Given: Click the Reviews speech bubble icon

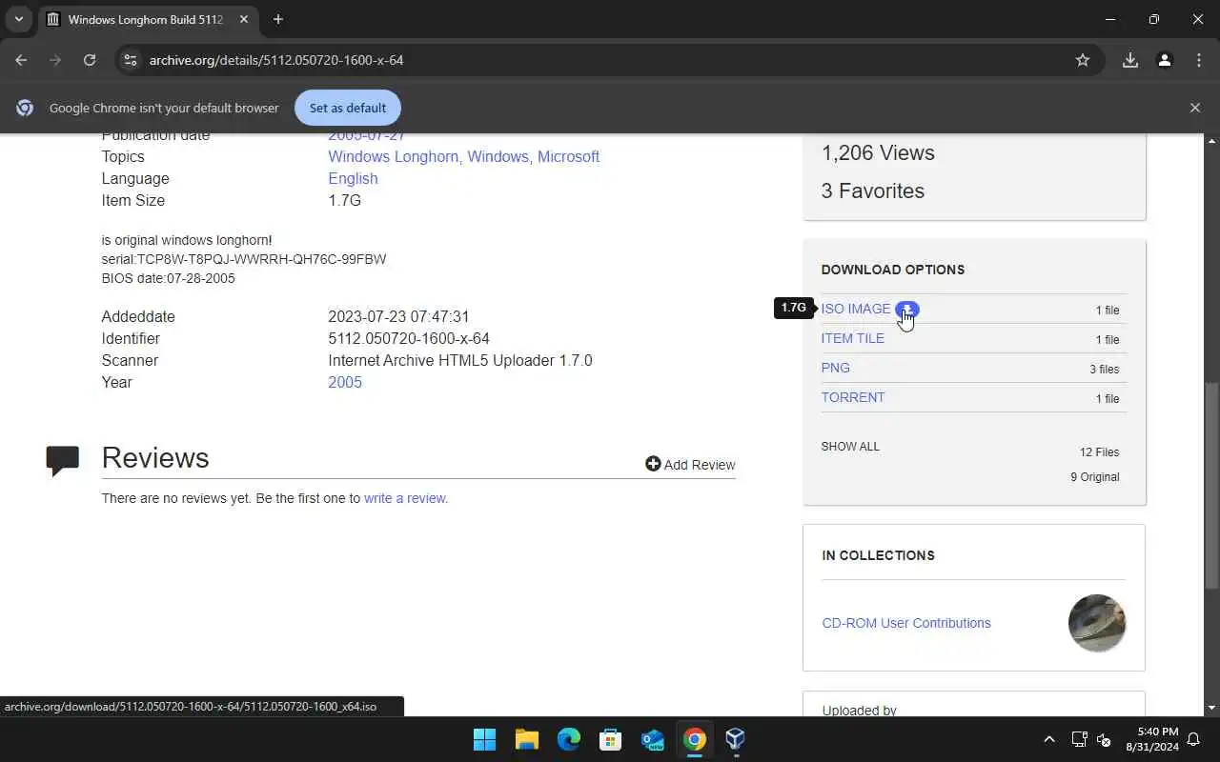Looking at the screenshot, I should (x=63, y=461).
